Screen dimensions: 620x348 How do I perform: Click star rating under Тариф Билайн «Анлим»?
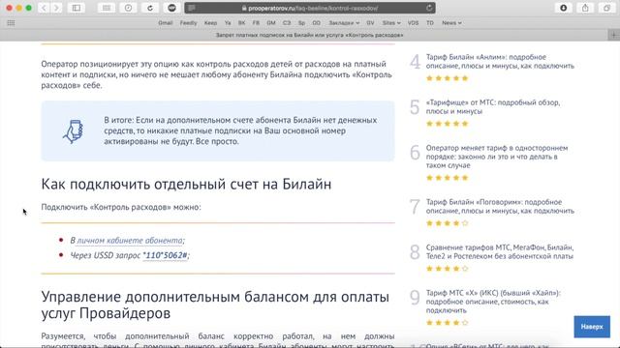[448, 78]
